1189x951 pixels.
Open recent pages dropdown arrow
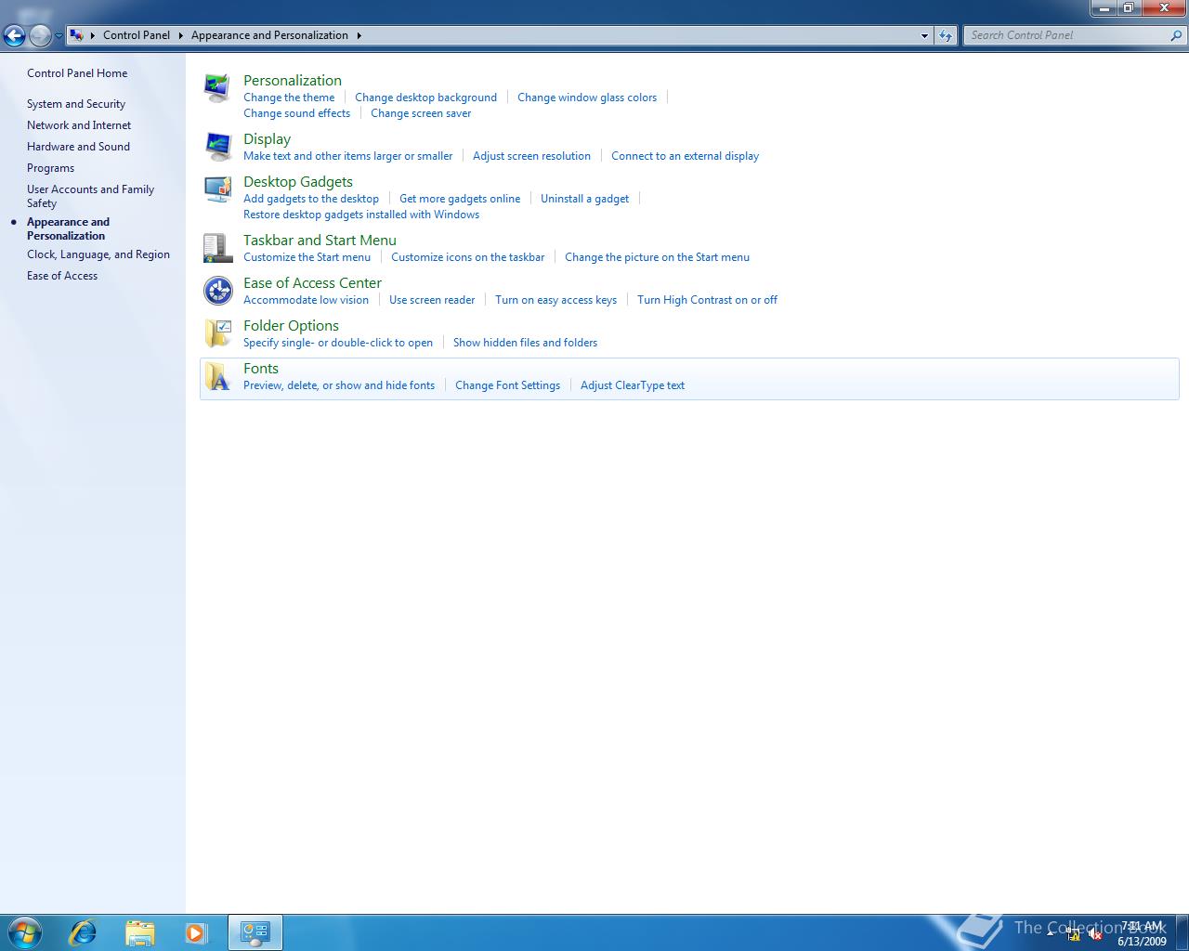[59, 36]
